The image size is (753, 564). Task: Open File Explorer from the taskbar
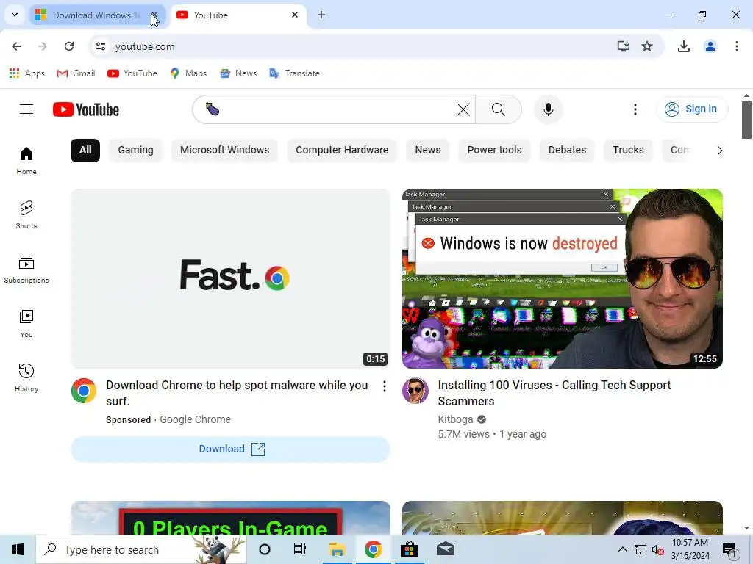coord(337,549)
